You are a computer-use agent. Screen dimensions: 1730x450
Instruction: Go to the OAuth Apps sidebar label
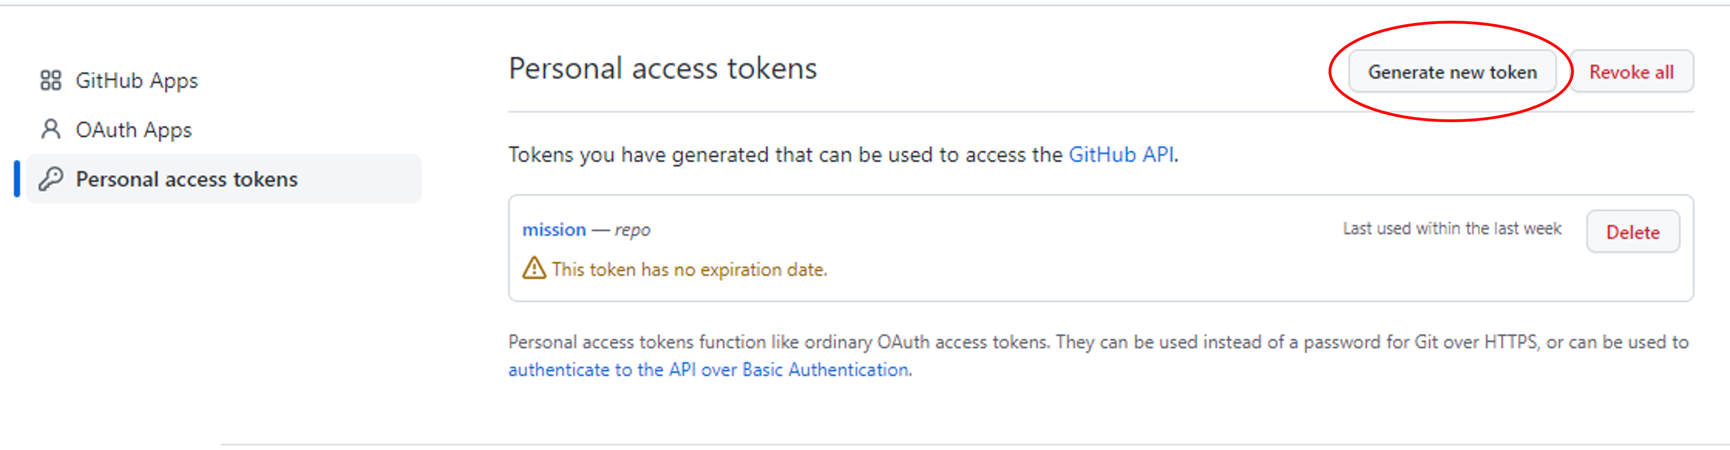pyautogui.click(x=134, y=129)
